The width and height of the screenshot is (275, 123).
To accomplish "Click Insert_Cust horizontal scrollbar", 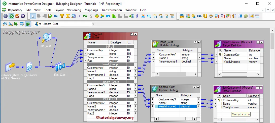I will coord(177,74).
